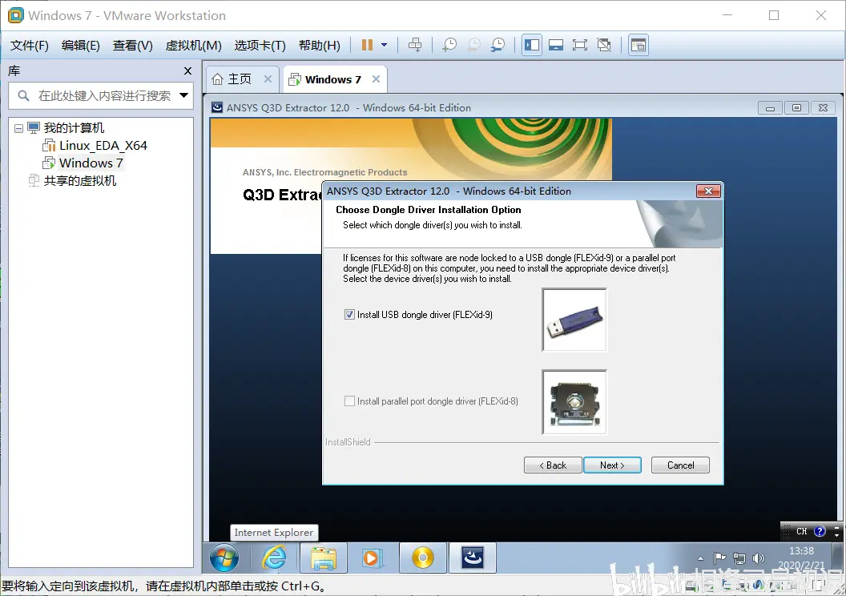Open the power options dropdown arrow next to pause
This screenshot has height=596, width=846.
click(385, 46)
